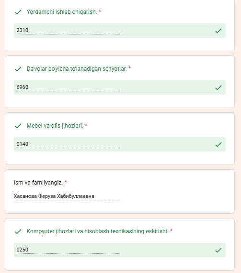Click the Mebel va ofis jihozlari title
This screenshot has width=241, height=273.
(x=55, y=126)
